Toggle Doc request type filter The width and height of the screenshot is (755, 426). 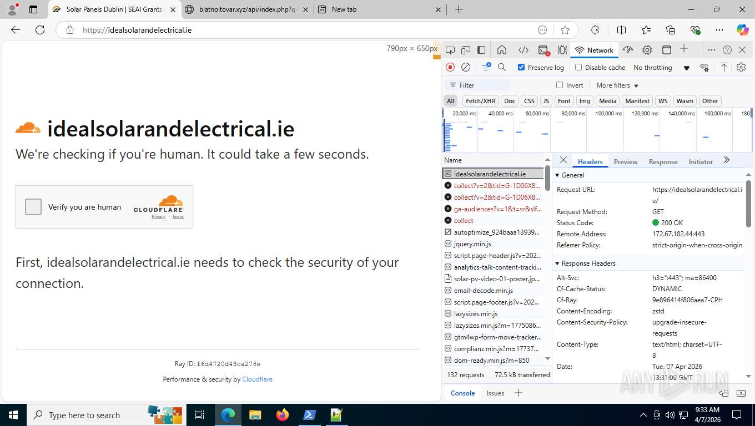click(510, 101)
